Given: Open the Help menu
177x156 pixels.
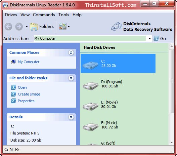Looking at the screenshot, I should (x=77, y=15).
